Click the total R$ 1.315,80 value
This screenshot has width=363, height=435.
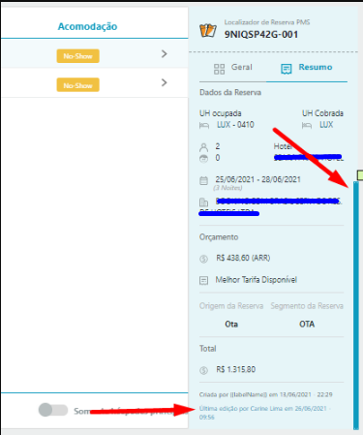coord(236,369)
